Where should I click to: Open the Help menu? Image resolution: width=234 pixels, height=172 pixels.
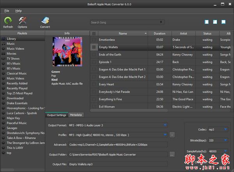point(18,11)
